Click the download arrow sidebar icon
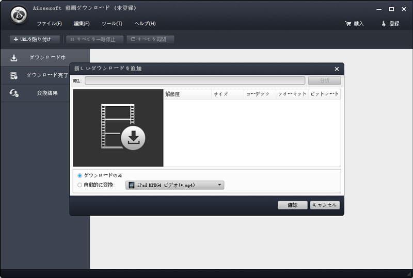This screenshot has width=413, height=278. coord(14,58)
